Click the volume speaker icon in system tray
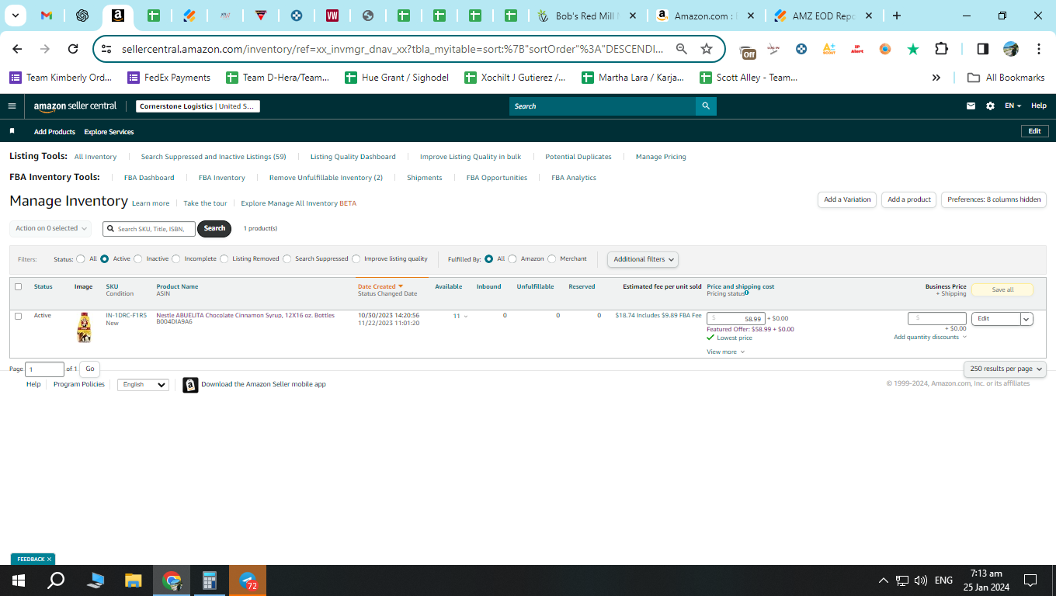The image size is (1056, 596). (x=921, y=580)
